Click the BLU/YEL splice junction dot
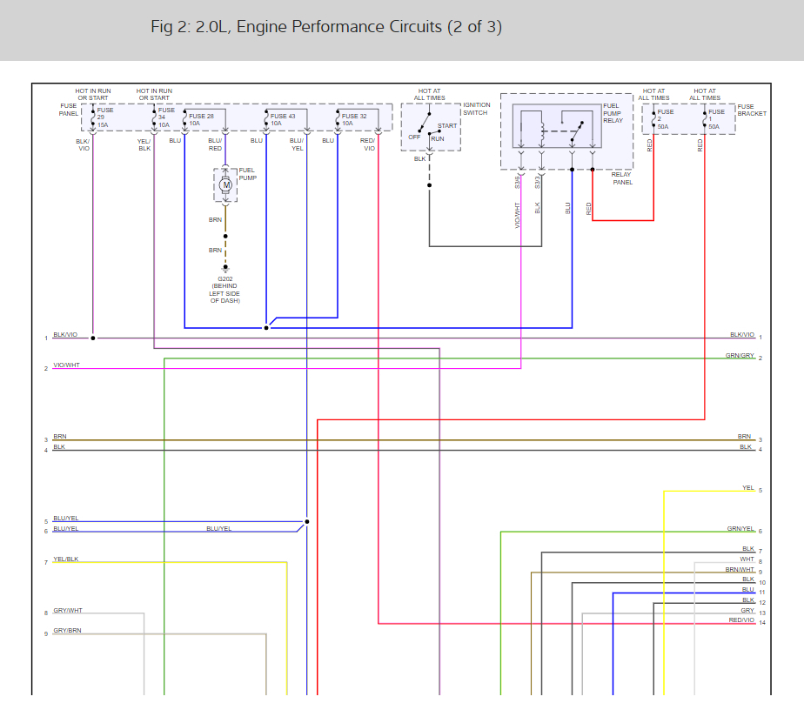 click(x=306, y=522)
